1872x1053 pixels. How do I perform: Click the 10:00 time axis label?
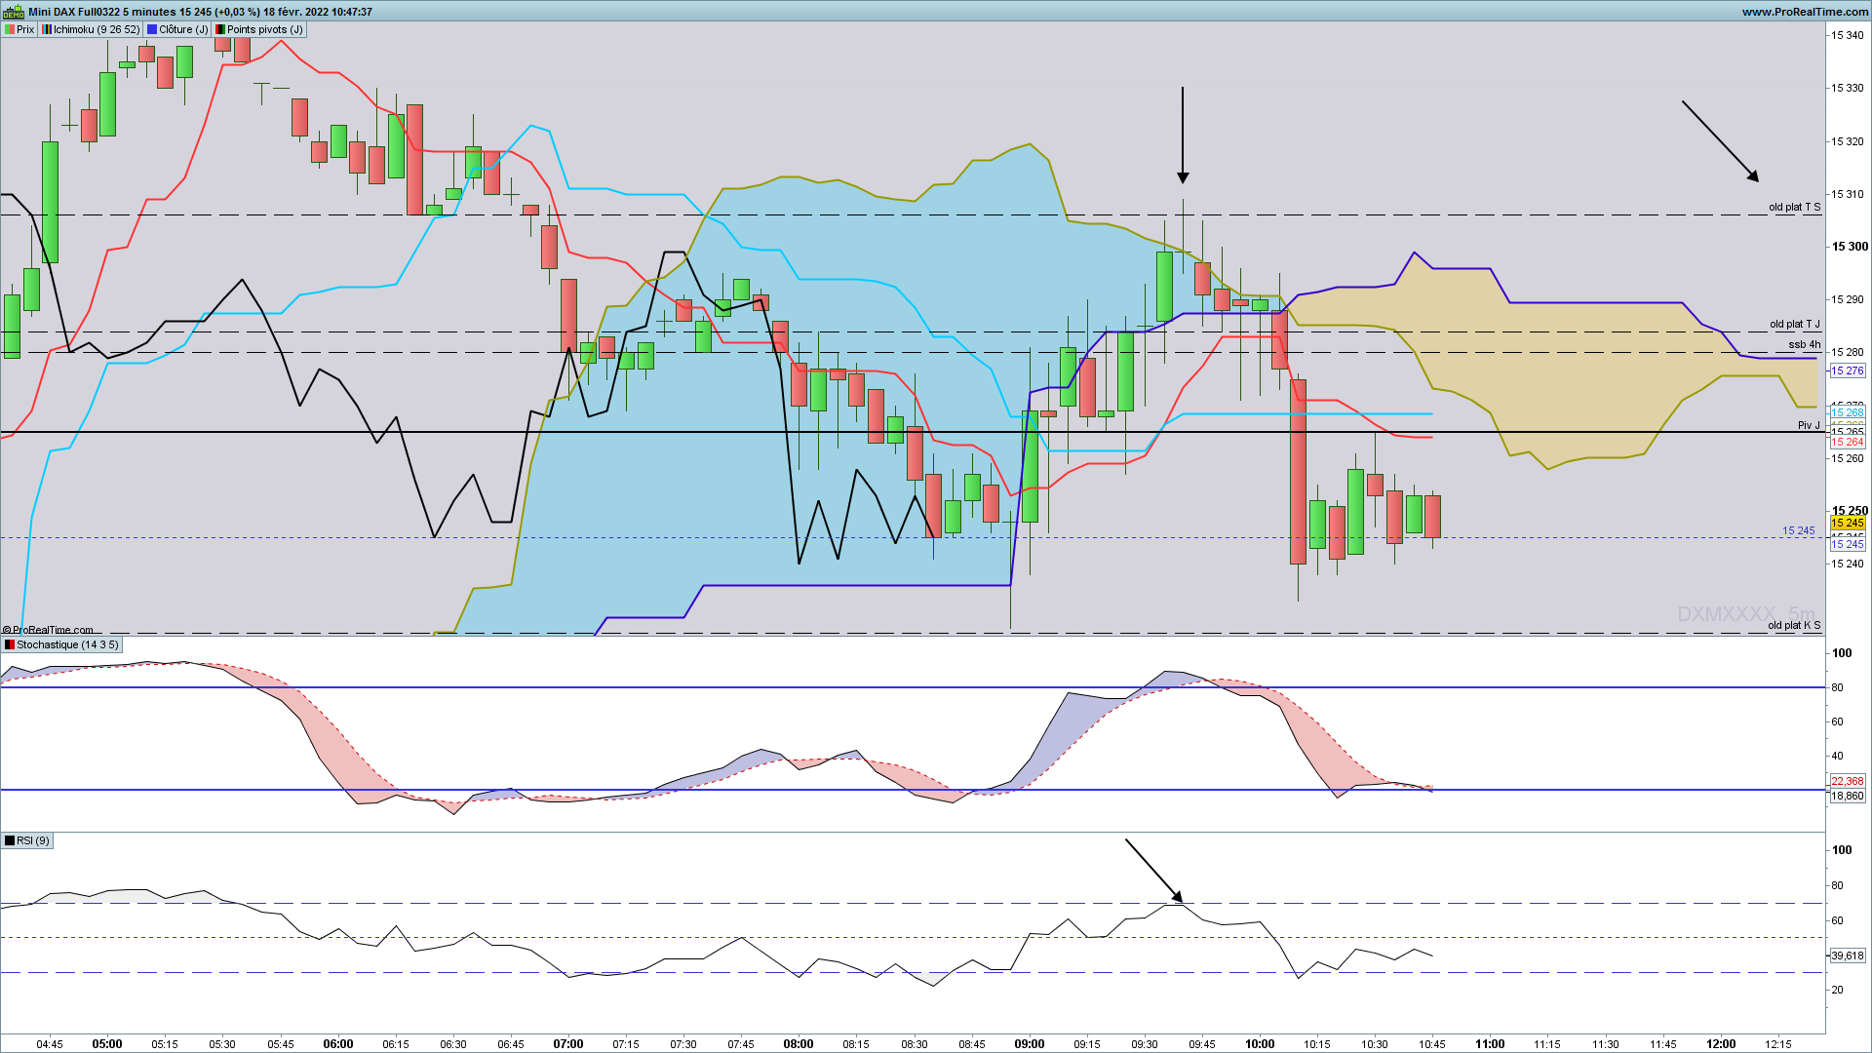click(1260, 1044)
